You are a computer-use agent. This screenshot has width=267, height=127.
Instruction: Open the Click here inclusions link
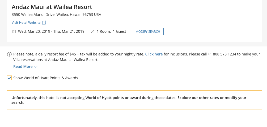[154, 54]
